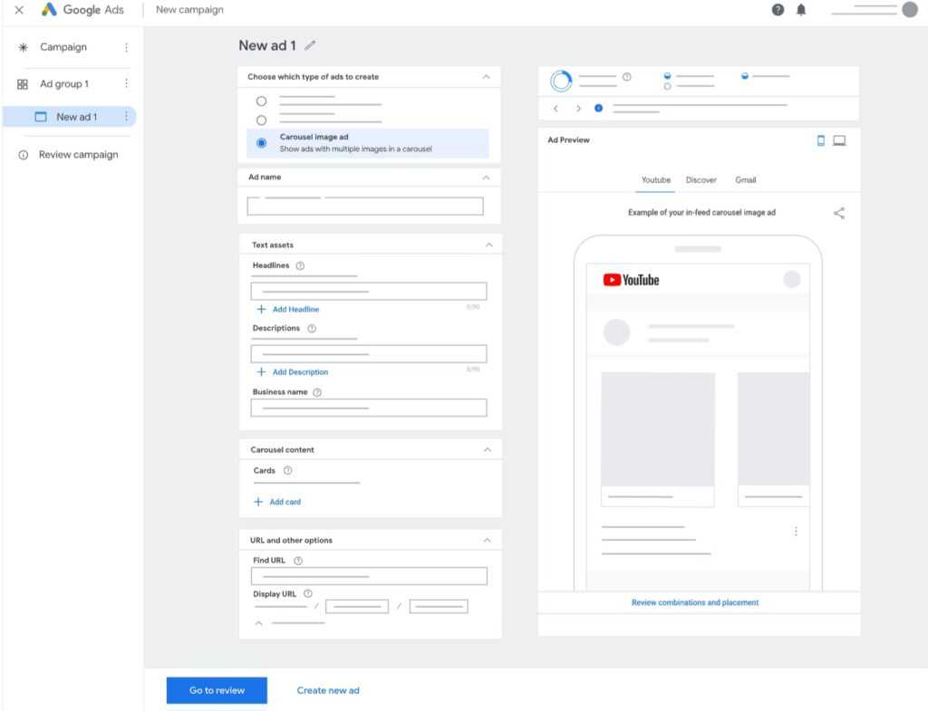The height and width of the screenshot is (711, 928).
Task: Select the second ad type radio button
Action: tap(262, 120)
